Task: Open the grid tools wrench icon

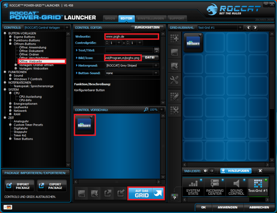Action: coord(174,80)
